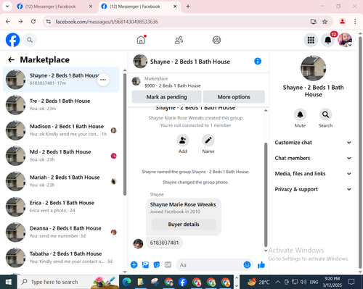The height and width of the screenshot is (289, 363).
Task: Search in conversation using the Search icon
Action: coord(325,114)
